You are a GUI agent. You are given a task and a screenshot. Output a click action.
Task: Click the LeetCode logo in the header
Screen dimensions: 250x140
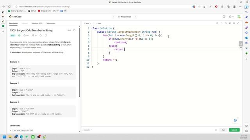(x=15, y=17)
